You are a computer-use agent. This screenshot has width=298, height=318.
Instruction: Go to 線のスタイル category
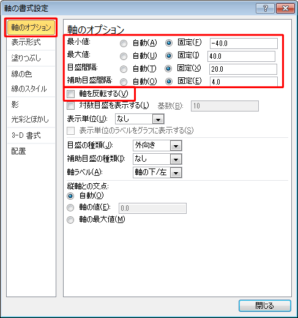[29, 88]
